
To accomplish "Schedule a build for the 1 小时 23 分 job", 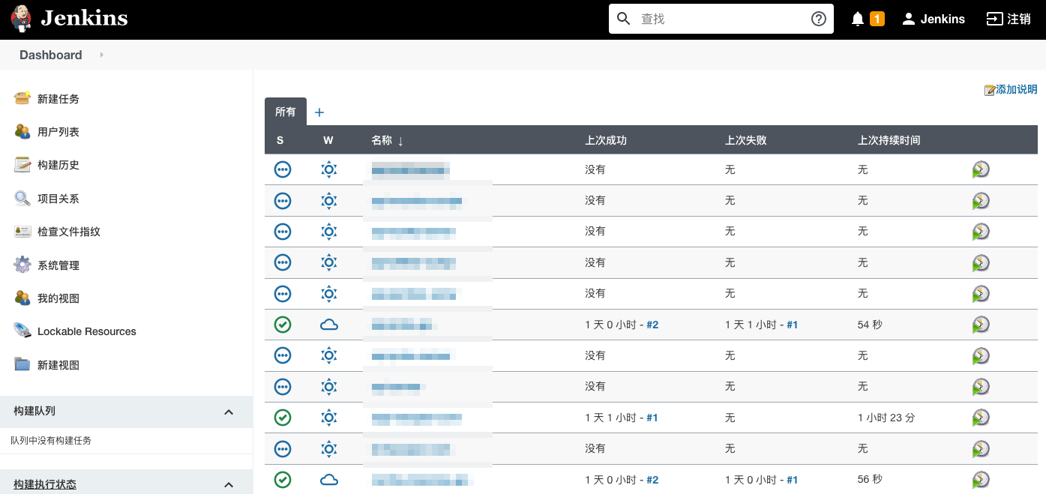I will (x=981, y=418).
